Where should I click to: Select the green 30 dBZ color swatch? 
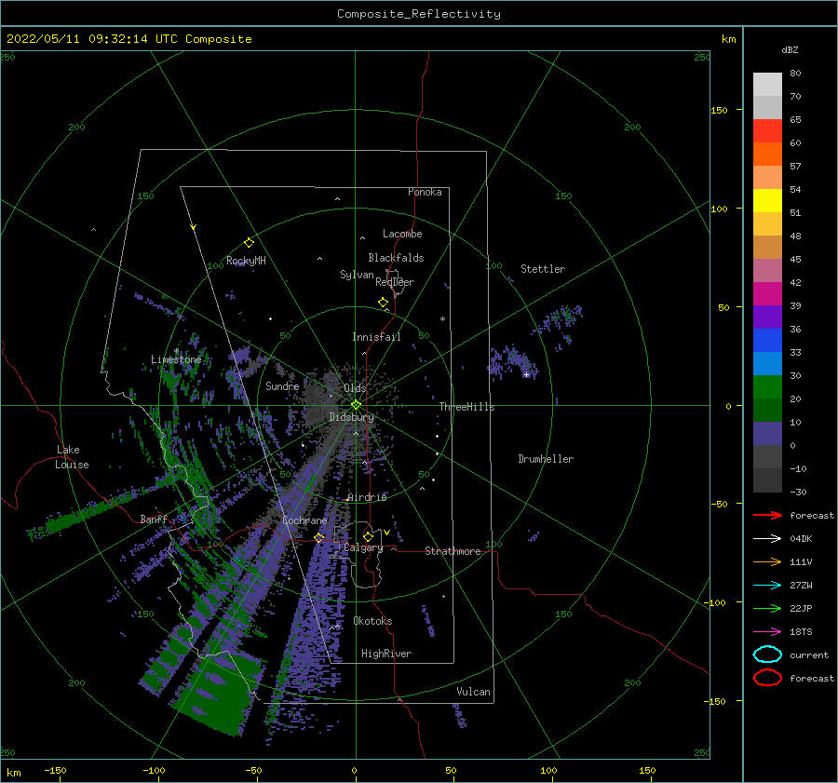click(x=767, y=387)
